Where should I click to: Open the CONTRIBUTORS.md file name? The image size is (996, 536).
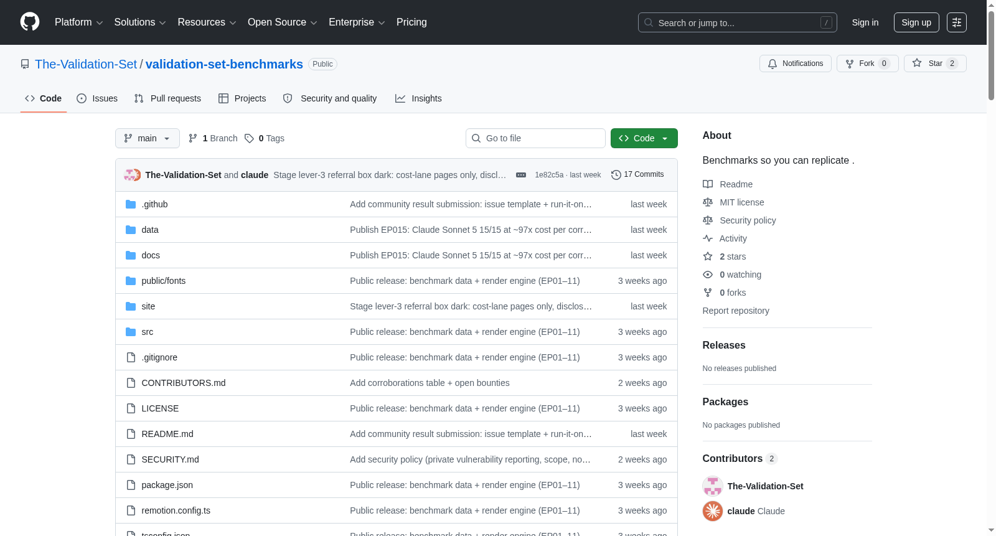coord(184,383)
